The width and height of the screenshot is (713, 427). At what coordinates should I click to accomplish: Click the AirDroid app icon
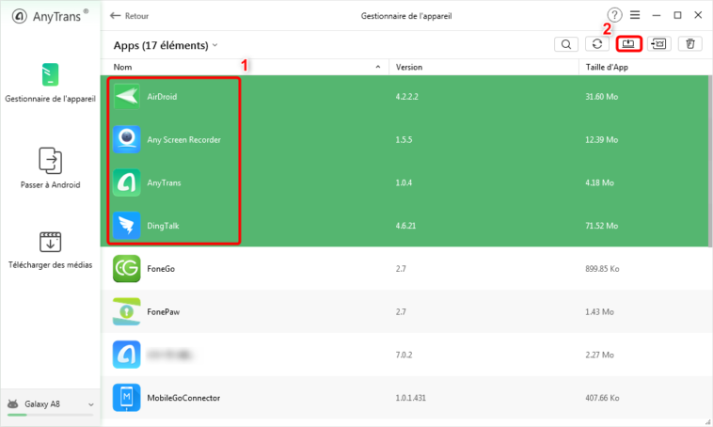pos(126,97)
